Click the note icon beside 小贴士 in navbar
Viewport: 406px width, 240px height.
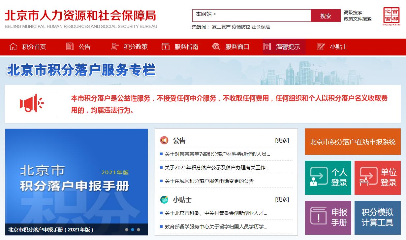[321, 47]
